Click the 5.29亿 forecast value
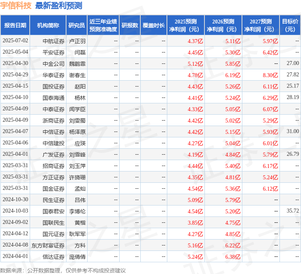The image size is (301, 274). pos(270,121)
